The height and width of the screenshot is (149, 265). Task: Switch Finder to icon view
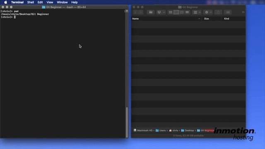171,12
